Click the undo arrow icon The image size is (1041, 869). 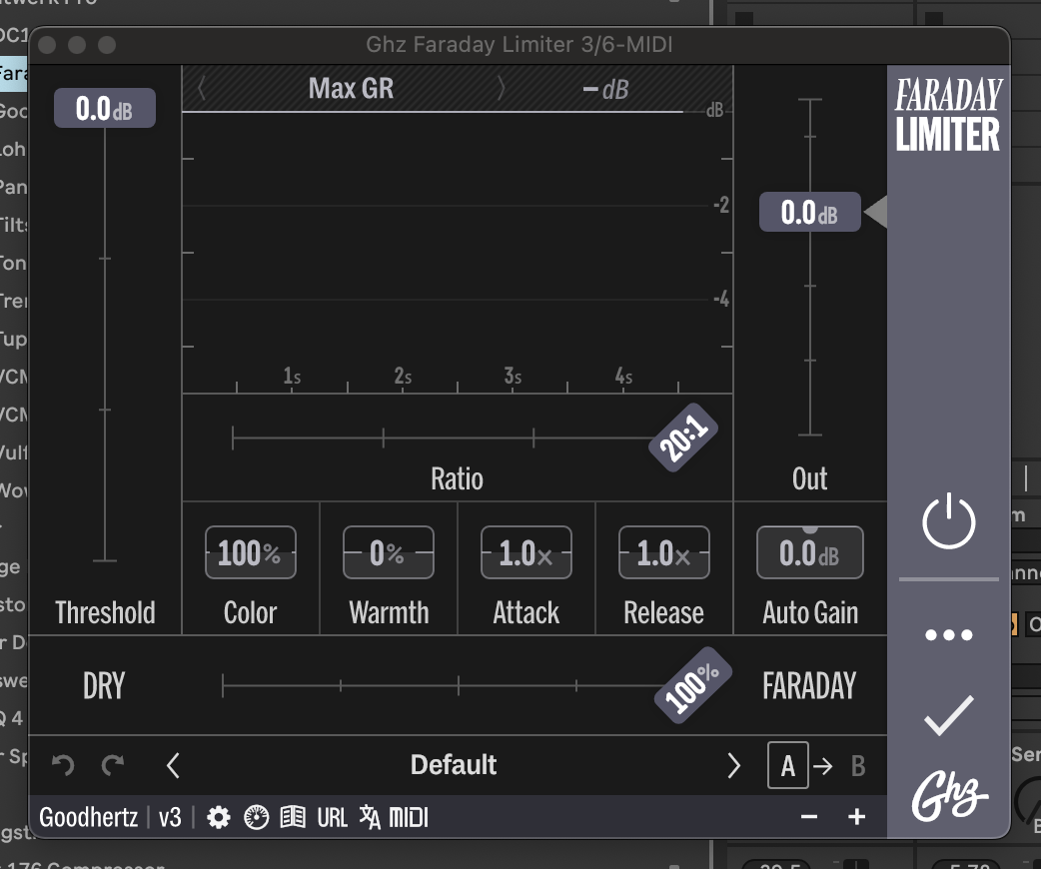pyautogui.click(x=62, y=764)
